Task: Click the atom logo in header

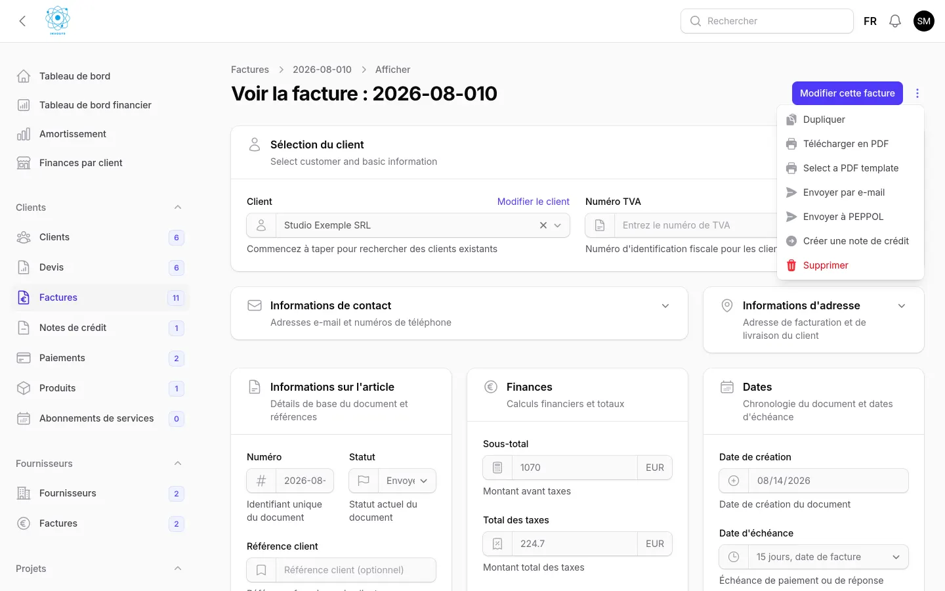Action: (x=58, y=20)
